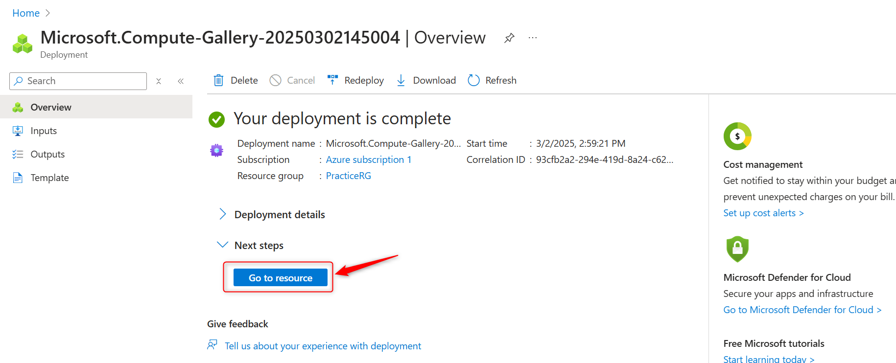The image size is (896, 363).
Task: Click the Cost management dollar icon
Action: point(737,136)
